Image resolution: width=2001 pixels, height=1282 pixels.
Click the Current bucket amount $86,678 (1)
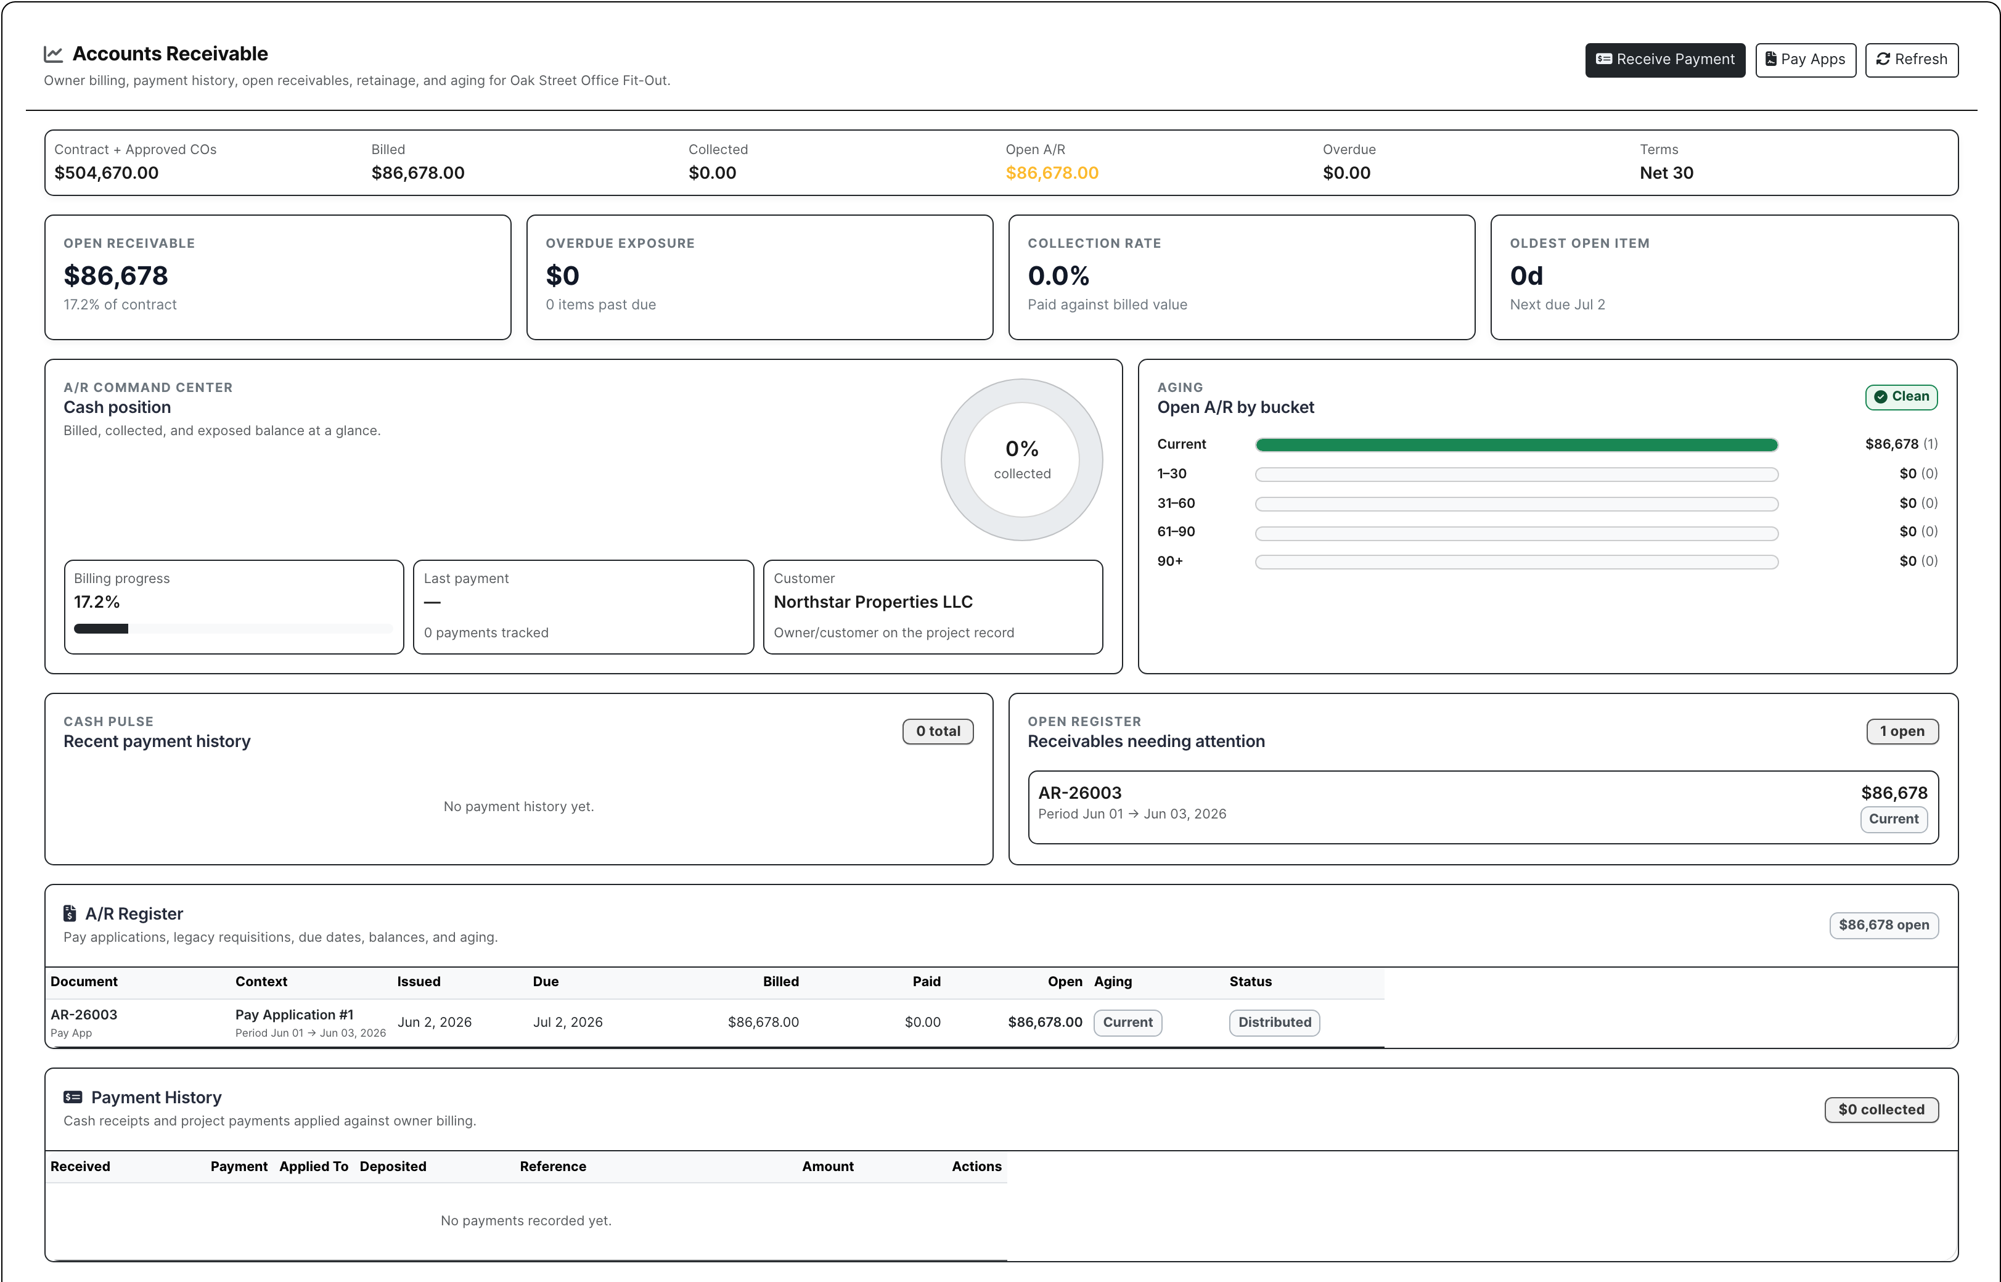(x=1901, y=444)
